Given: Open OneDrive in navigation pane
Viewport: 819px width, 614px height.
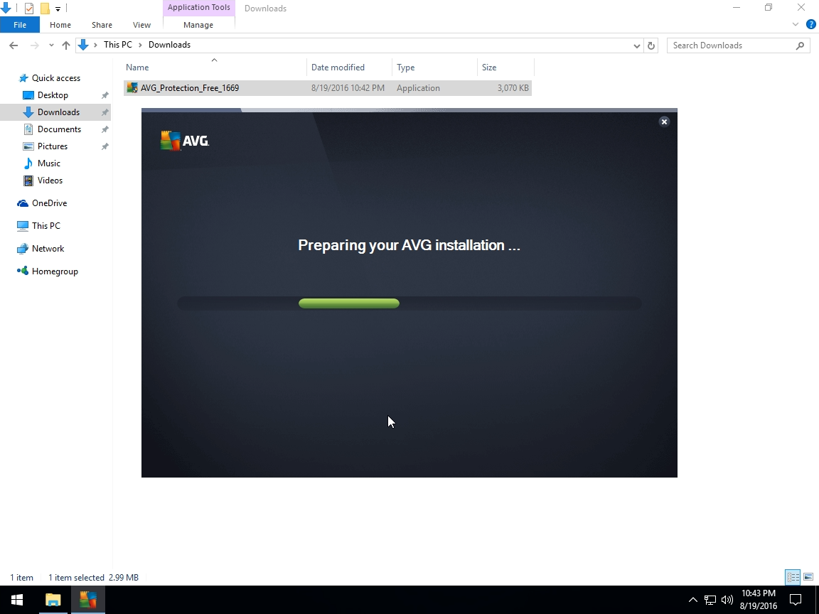Looking at the screenshot, I should tap(49, 203).
